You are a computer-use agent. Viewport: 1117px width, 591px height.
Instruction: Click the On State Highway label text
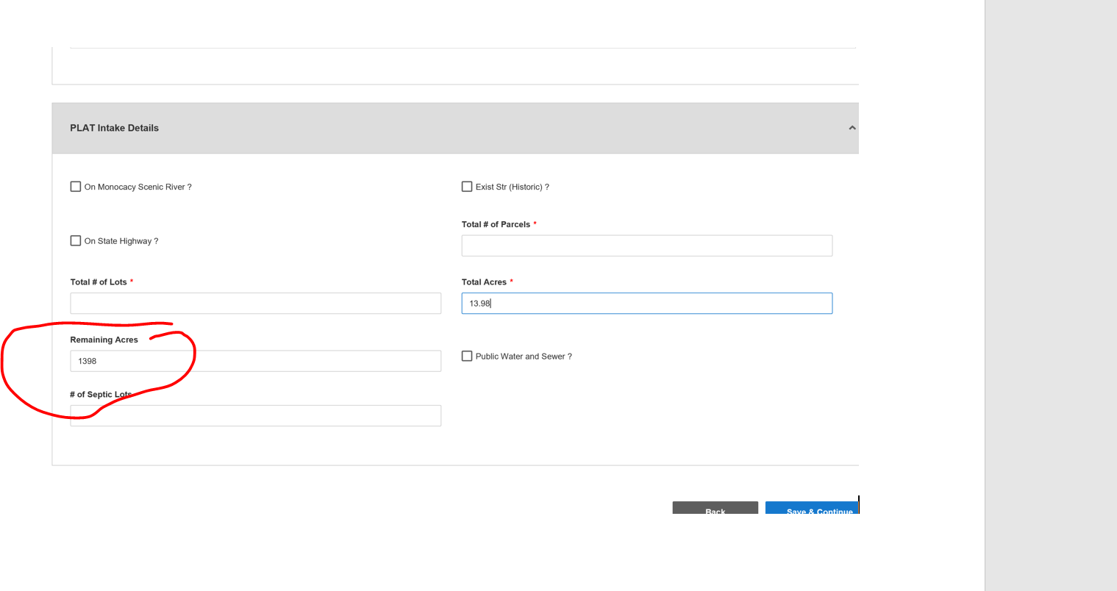[121, 241]
